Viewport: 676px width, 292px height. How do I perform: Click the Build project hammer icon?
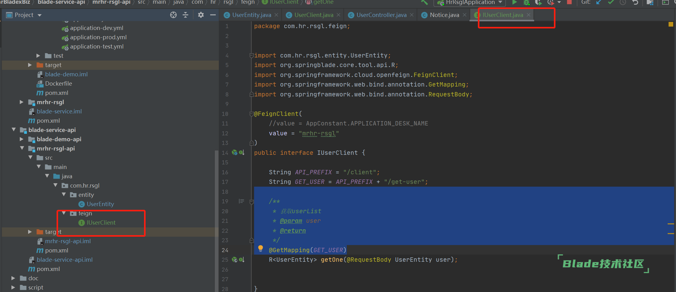[x=425, y=2]
